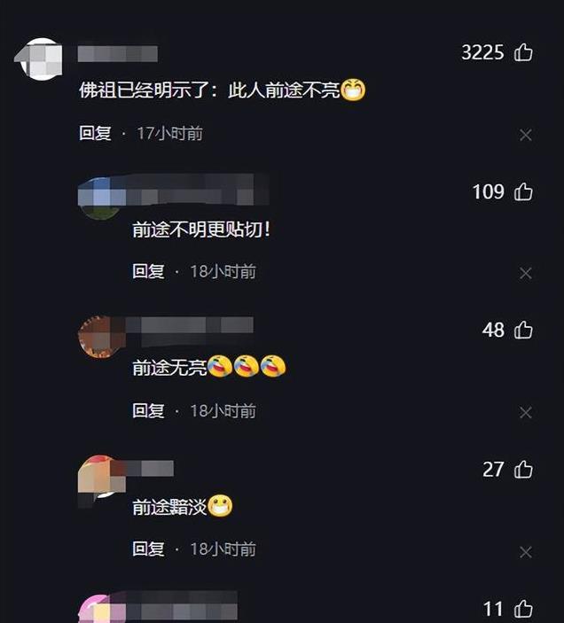Reply to the 前途不明更贴切 comment
Viewport: 564px width, 623px height.
coord(148,271)
